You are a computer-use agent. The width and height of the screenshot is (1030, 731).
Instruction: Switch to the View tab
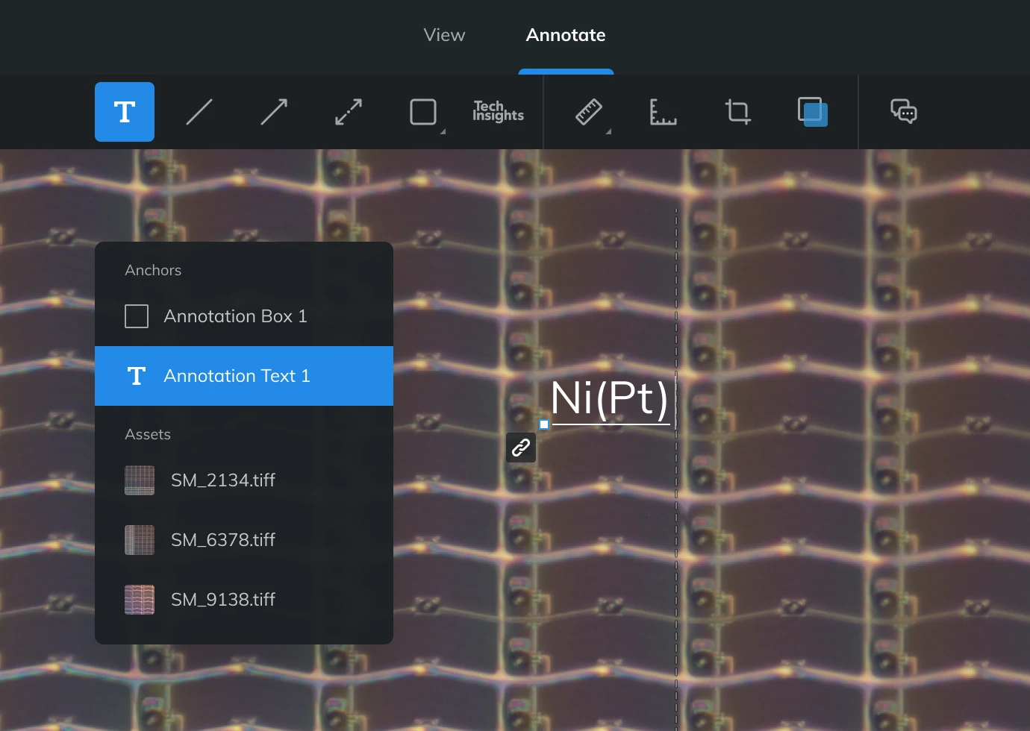point(444,35)
